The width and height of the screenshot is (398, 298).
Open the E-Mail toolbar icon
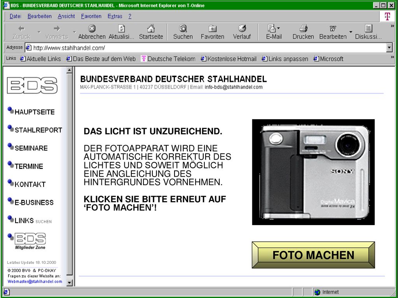(274, 32)
